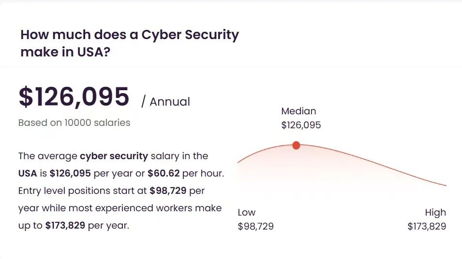Select the large $126,095 salary figure
The height and width of the screenshot is (259, 462).
click(x=74, y=96)
